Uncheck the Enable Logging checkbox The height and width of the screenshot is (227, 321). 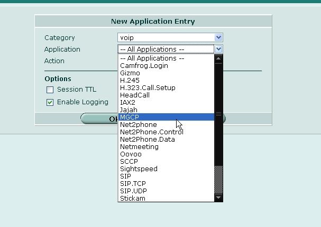click(50, 102)
